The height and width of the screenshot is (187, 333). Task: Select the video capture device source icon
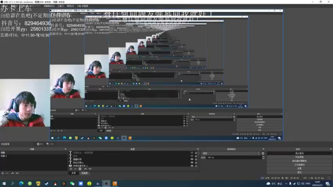click(x=70, y=166)
